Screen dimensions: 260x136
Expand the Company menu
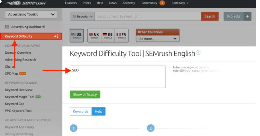coord(180,3)
